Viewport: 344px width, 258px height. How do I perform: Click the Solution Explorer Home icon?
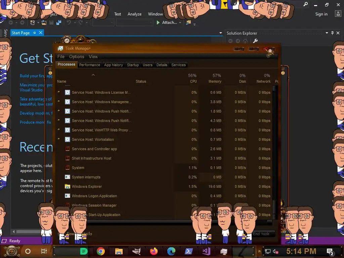click(245, 41)
